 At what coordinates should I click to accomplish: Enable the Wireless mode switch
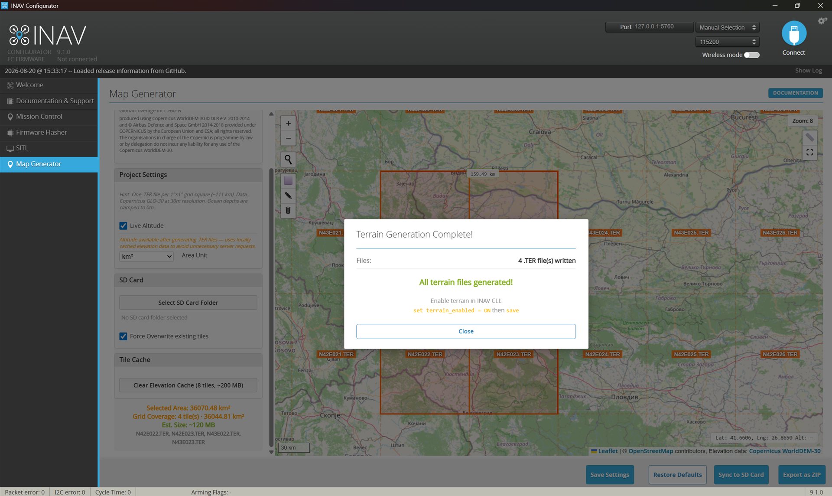(x=752, y=55)
